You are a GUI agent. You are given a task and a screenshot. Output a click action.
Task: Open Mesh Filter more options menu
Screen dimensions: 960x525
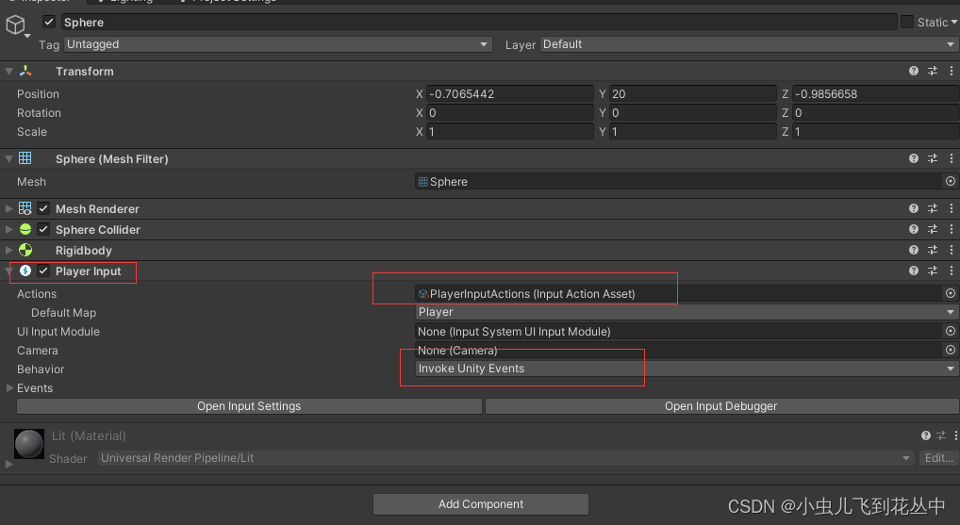(x=951, y=158)
